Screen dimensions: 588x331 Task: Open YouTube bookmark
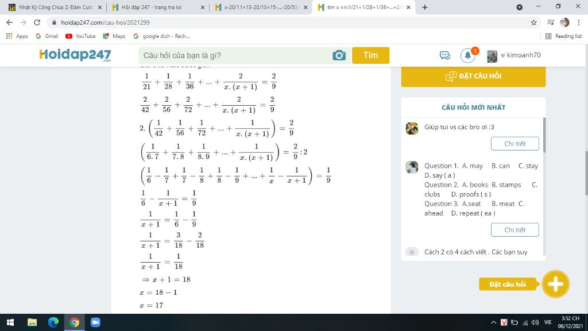[80, 36]
